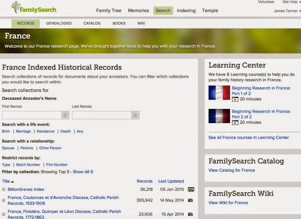Click the 36,218 records count
The height and width of the screenshot is (219, 301).
(146, 189)
